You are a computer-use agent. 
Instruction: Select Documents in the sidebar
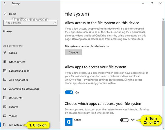pyautogui.click(x=15, y=98)
